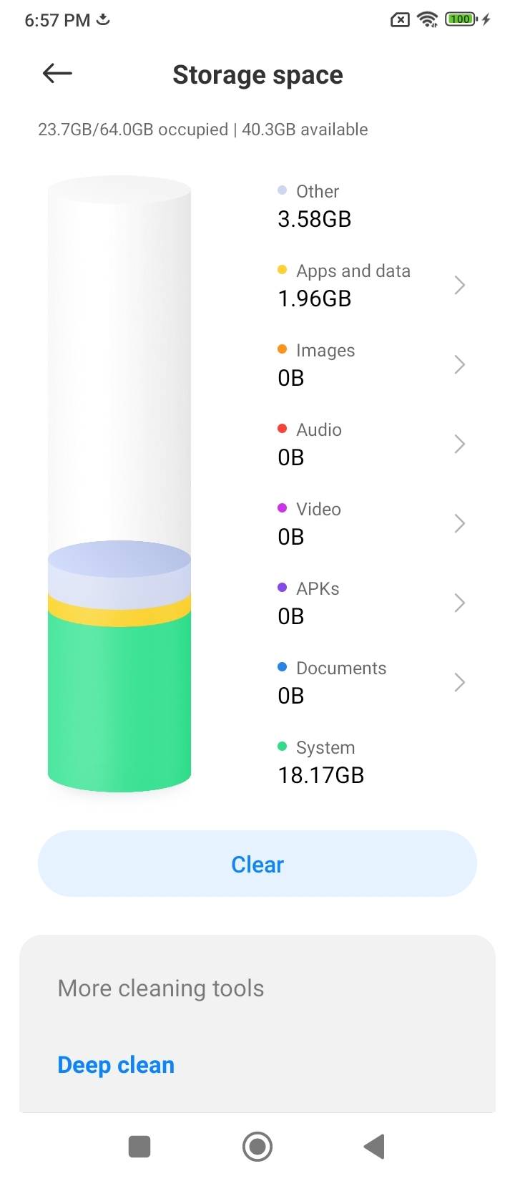Tap the back arrow icon
Image resolution: width=515 pixels, height=1181 pixels.
pyautogui.click(x=57, y=73)
